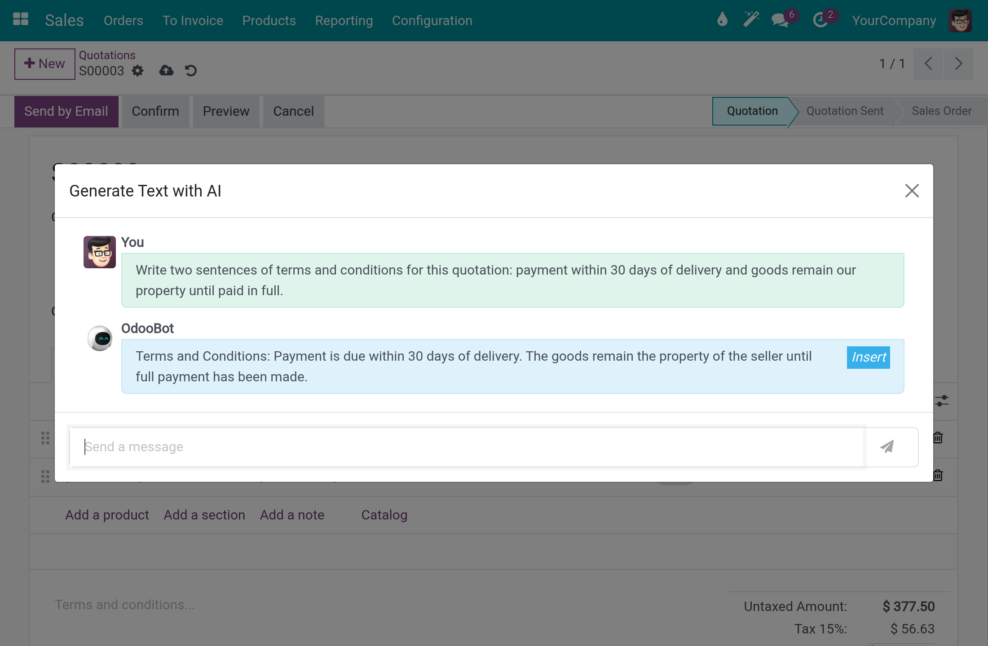Click Add a product link
This screenshot has width=988, height=646.
[107, 515]
